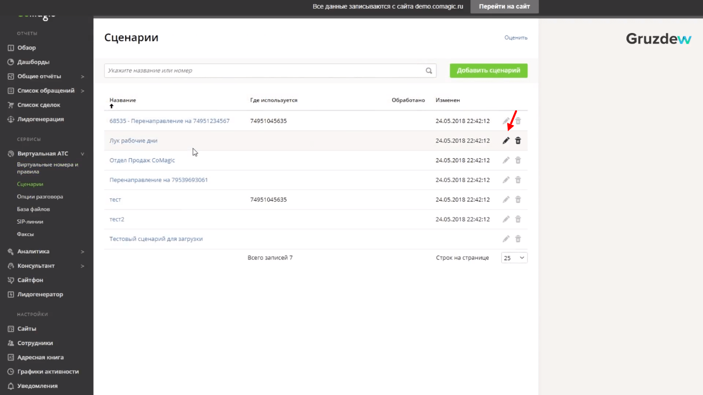
Task: Edit the Лук рабочие дни scenario
Action: click(x=506, y=141)
